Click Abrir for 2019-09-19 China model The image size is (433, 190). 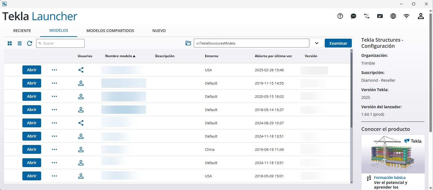pos(32,149)
